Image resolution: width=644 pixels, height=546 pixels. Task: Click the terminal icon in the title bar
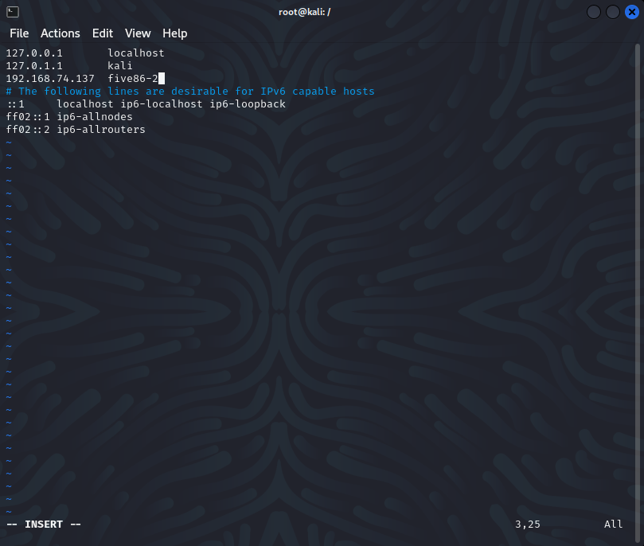tap(13, 12)
